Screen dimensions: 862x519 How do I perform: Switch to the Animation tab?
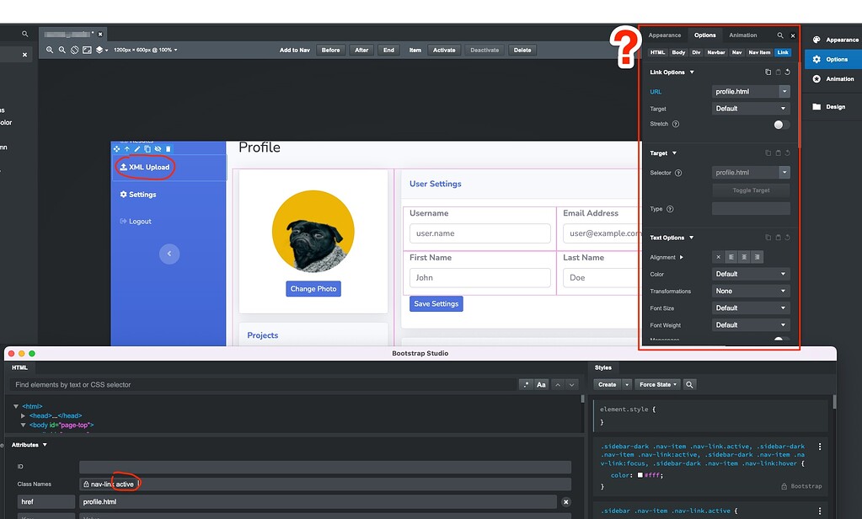[x=742, y=35]
